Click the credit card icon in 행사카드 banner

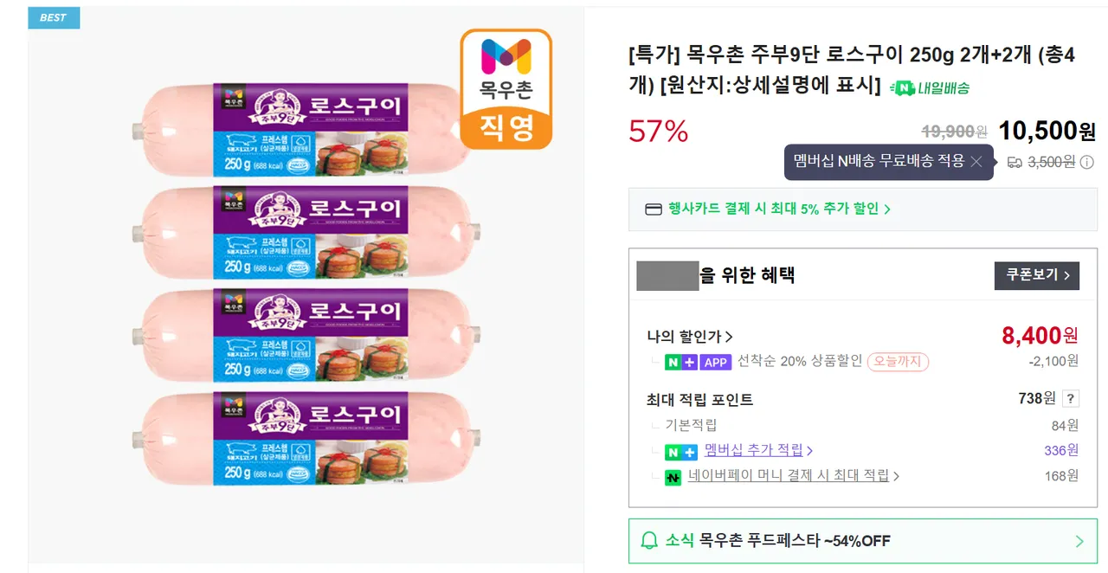coord(654,209)
